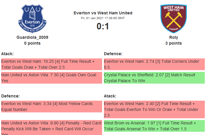Select the Crystal Palace To Win bet
206x135 pixels.
(154, 78)
